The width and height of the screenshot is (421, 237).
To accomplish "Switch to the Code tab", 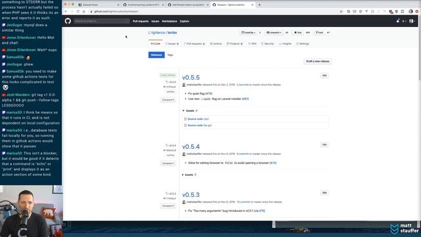I will 155,43.
